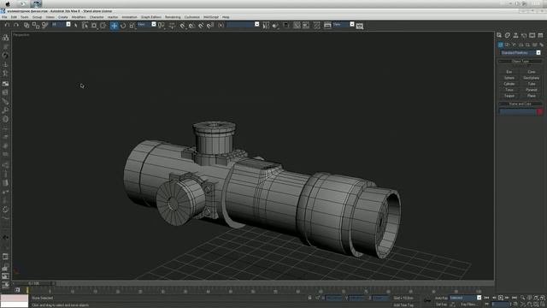Click the Torus primitive button
The image size is (547, 308).
(x=509, y=90)
